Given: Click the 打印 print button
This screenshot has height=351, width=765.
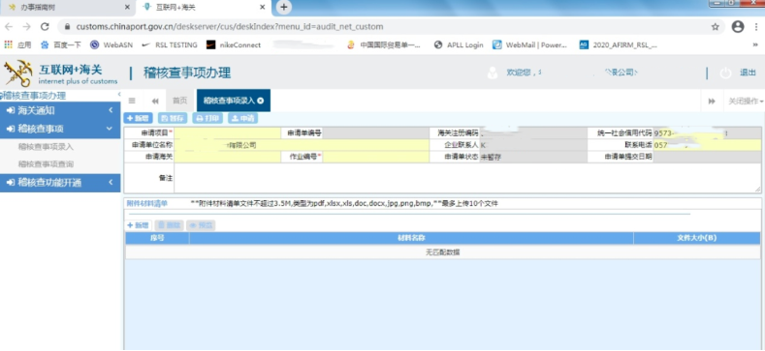Looking at the screenshot, I should [x=207, y=118].
